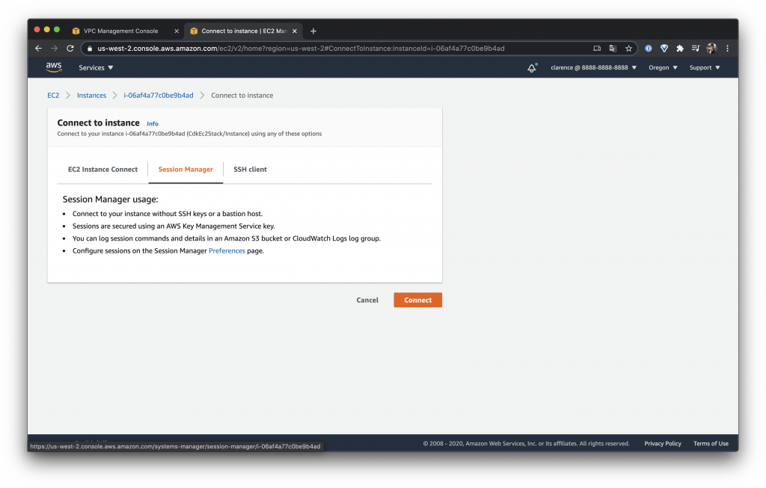Switch to the SSH client tab
The height and width of the screenshot is (488, 766).
250,170
